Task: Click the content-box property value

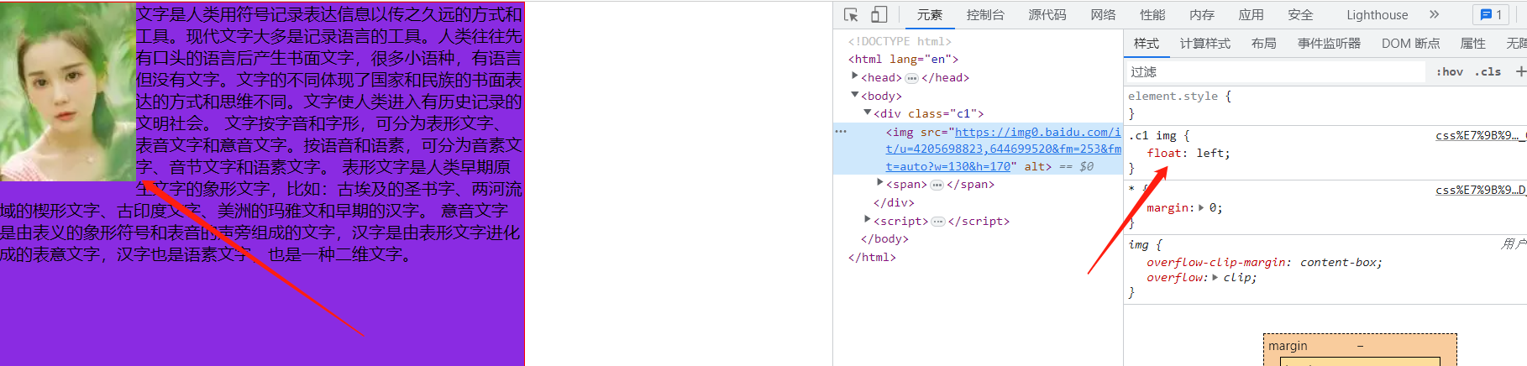Action: tap(1338, 262)
